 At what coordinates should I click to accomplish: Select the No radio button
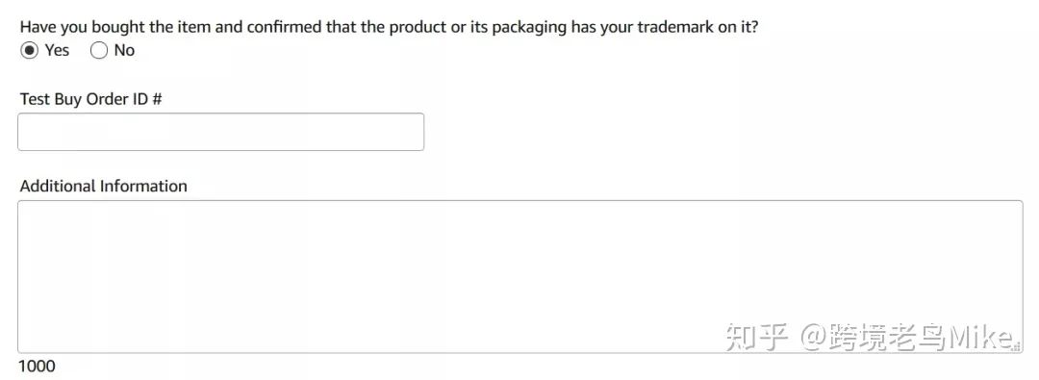pos(99,50)
